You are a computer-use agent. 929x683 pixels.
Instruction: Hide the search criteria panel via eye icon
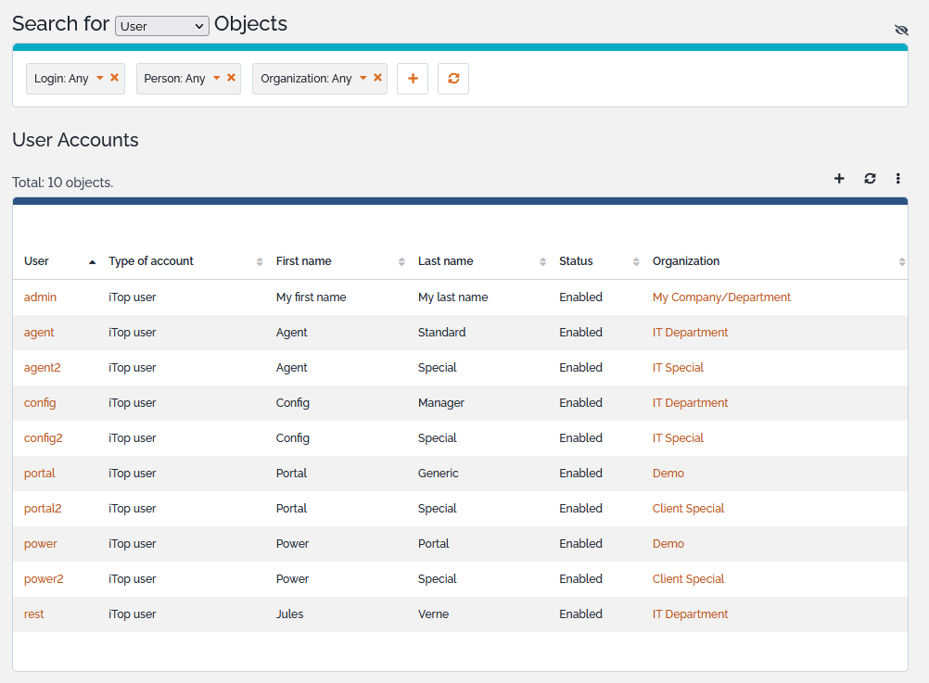coord(900,30)
